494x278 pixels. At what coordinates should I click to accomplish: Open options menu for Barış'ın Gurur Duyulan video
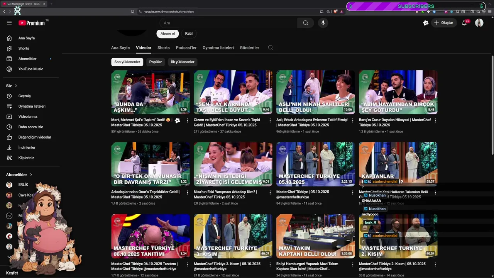pyautogui.click(x=435, y=120)
